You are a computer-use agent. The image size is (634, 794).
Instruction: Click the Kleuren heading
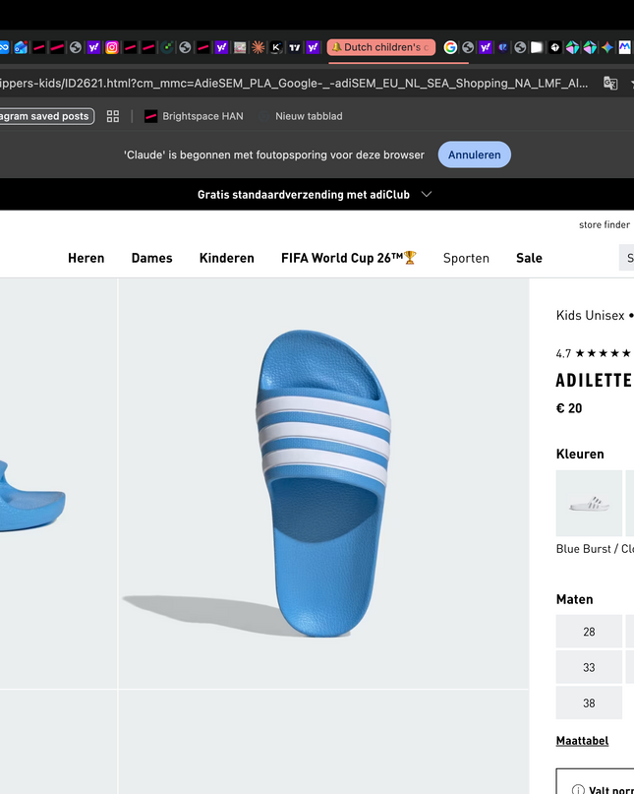[580, 454]
